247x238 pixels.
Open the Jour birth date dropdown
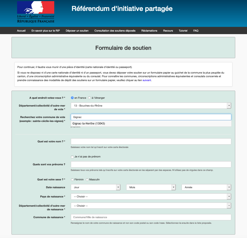click(95, 187)
